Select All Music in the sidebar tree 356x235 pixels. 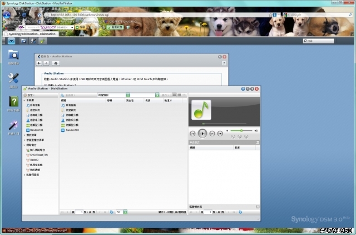[x=33, y=105]
